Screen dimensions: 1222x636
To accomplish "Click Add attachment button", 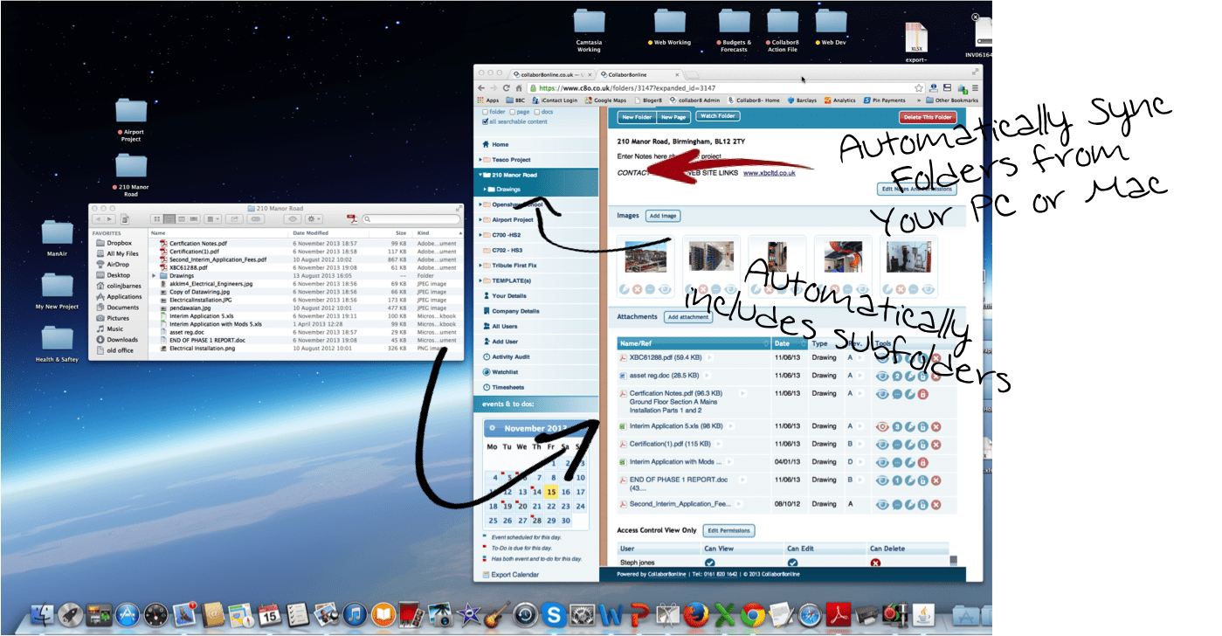I will [688, 317].
